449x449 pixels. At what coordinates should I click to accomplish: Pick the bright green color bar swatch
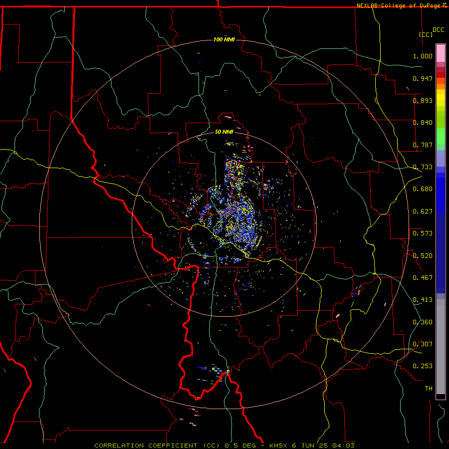[x=441, y=136]
